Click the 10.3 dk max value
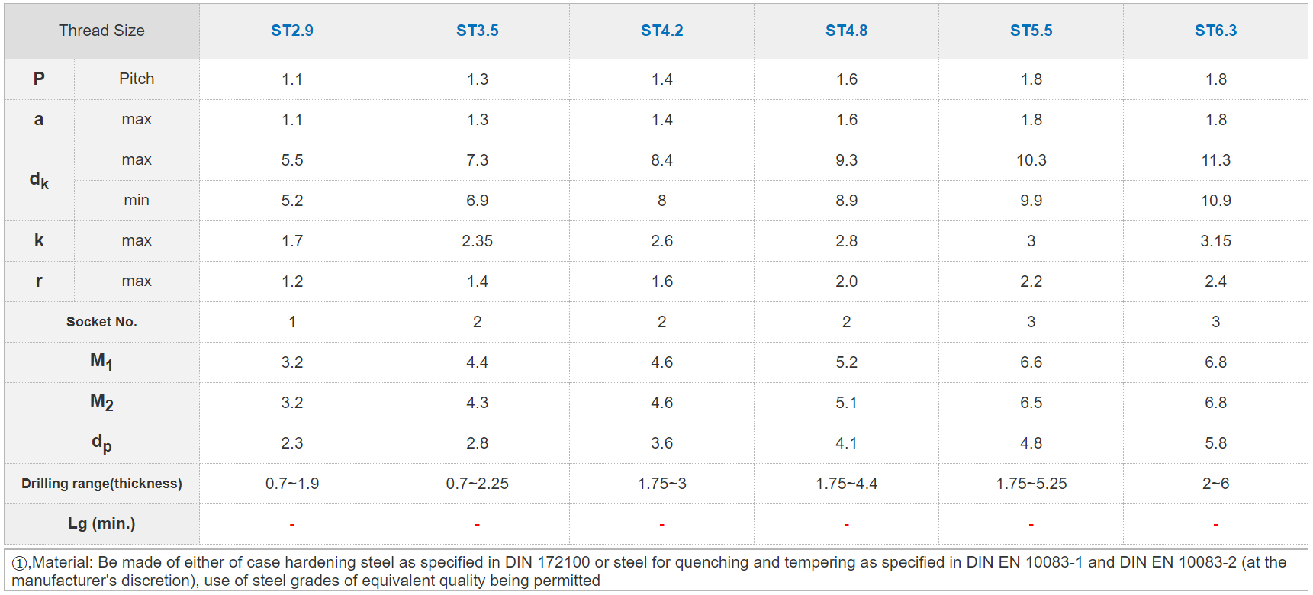The width and height of the screenshot is (1313, 595). pyautogui.click(x=1031, y=160)
